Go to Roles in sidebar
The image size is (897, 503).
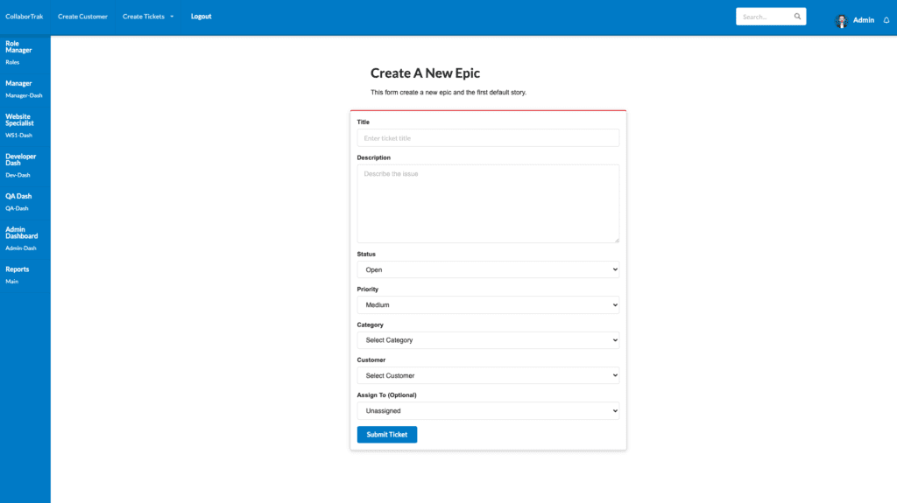[12, 63]
